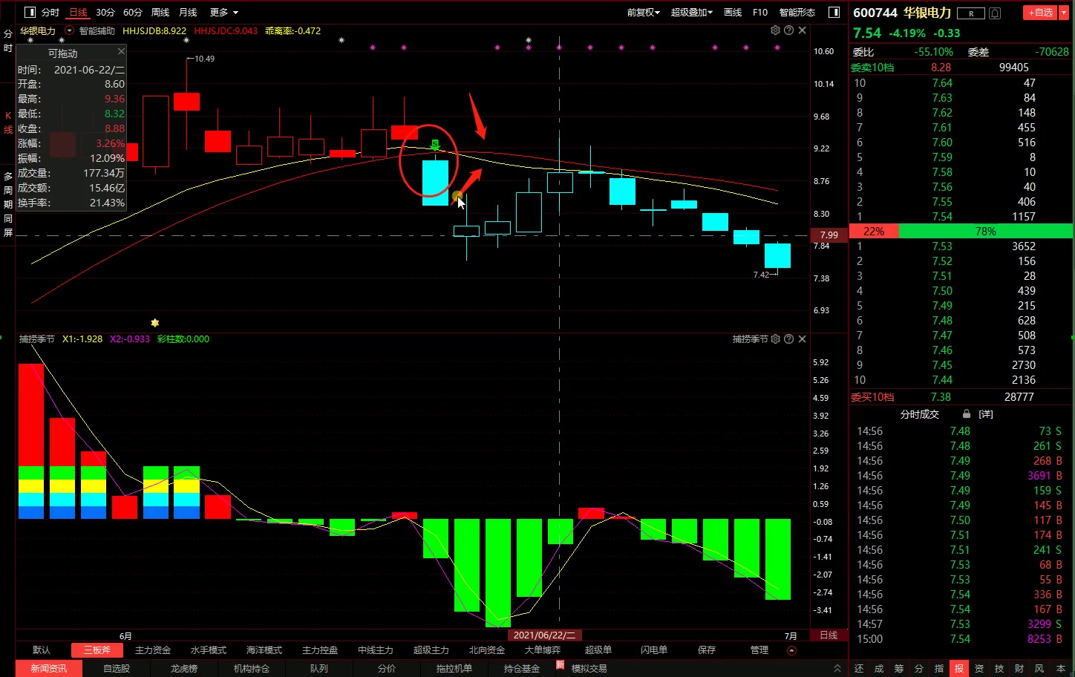The image size is (1075, 677).
Task: Click the yellow star marker near the chart bottom
Action: coord(154,323)
